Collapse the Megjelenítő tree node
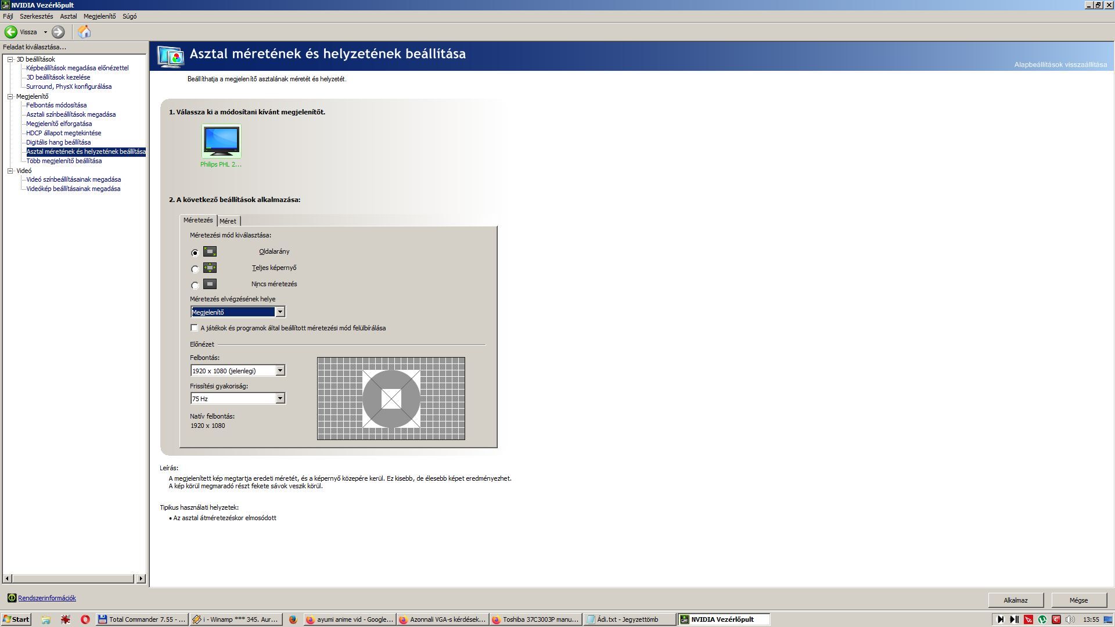The width and height of the screenshot is (1115, 627). click(10, 96)
